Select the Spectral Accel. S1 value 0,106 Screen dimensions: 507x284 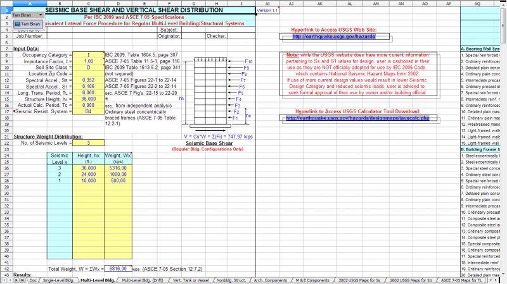click(x=88, y=87)
